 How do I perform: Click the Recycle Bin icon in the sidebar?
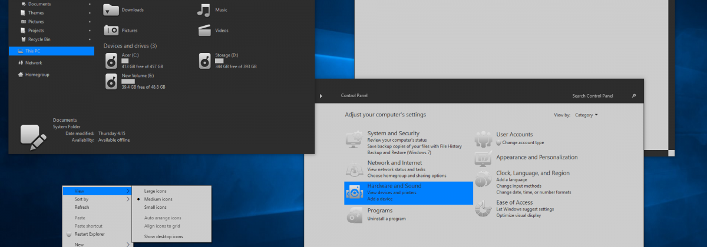(x=24, y=39)
